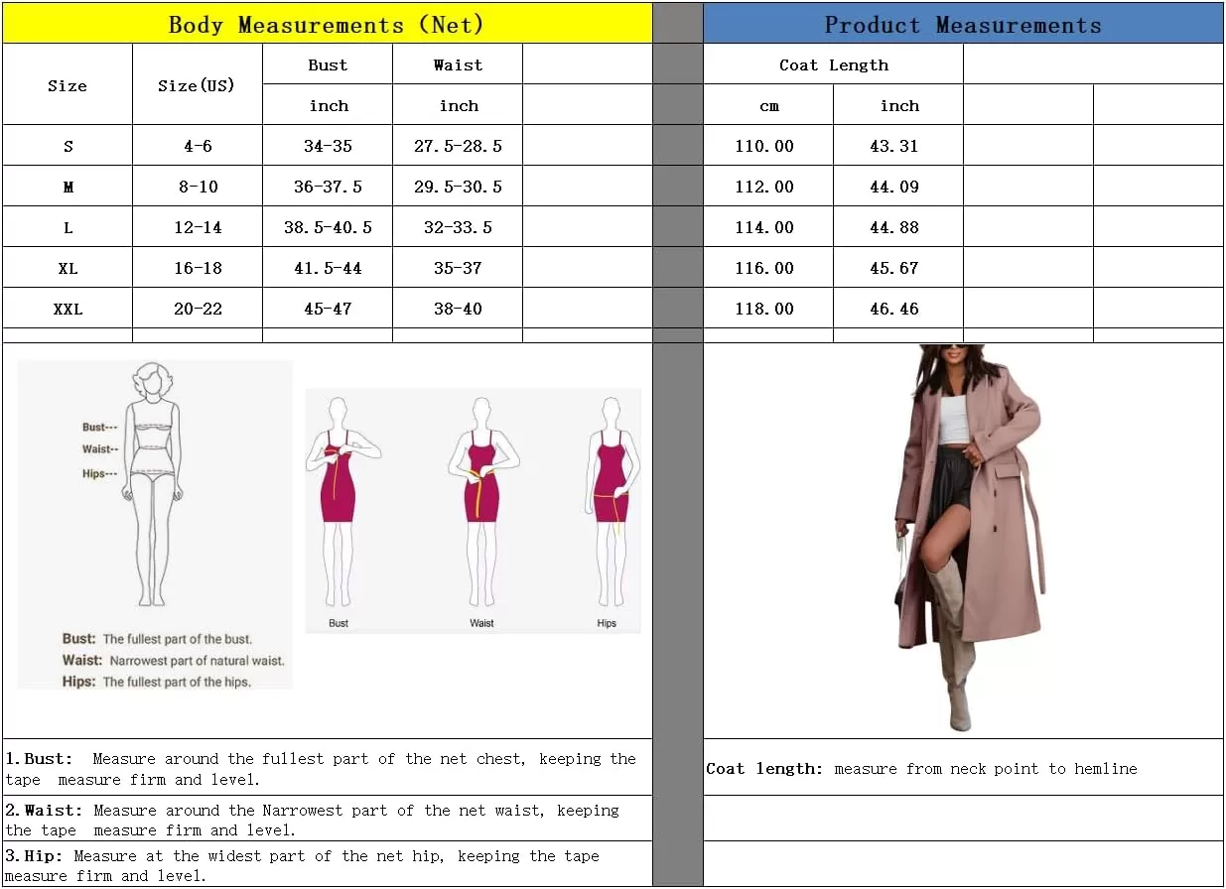
Task: Select size M cell
Action: point(68,187)
